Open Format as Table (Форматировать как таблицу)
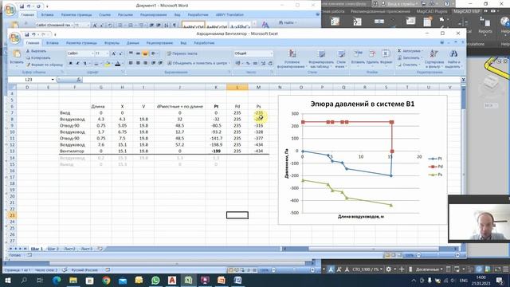Viewport: 510px width, 287px height. click(320, 59)
